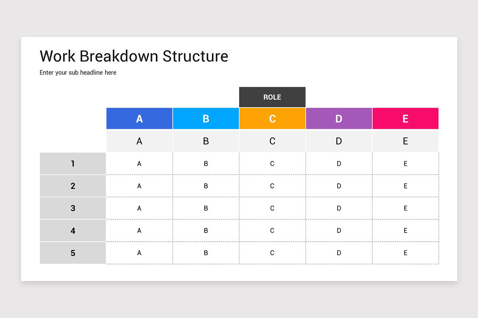Select the light blue B column header
Viewport: 478px width, 318px height.
pos(206,118)
